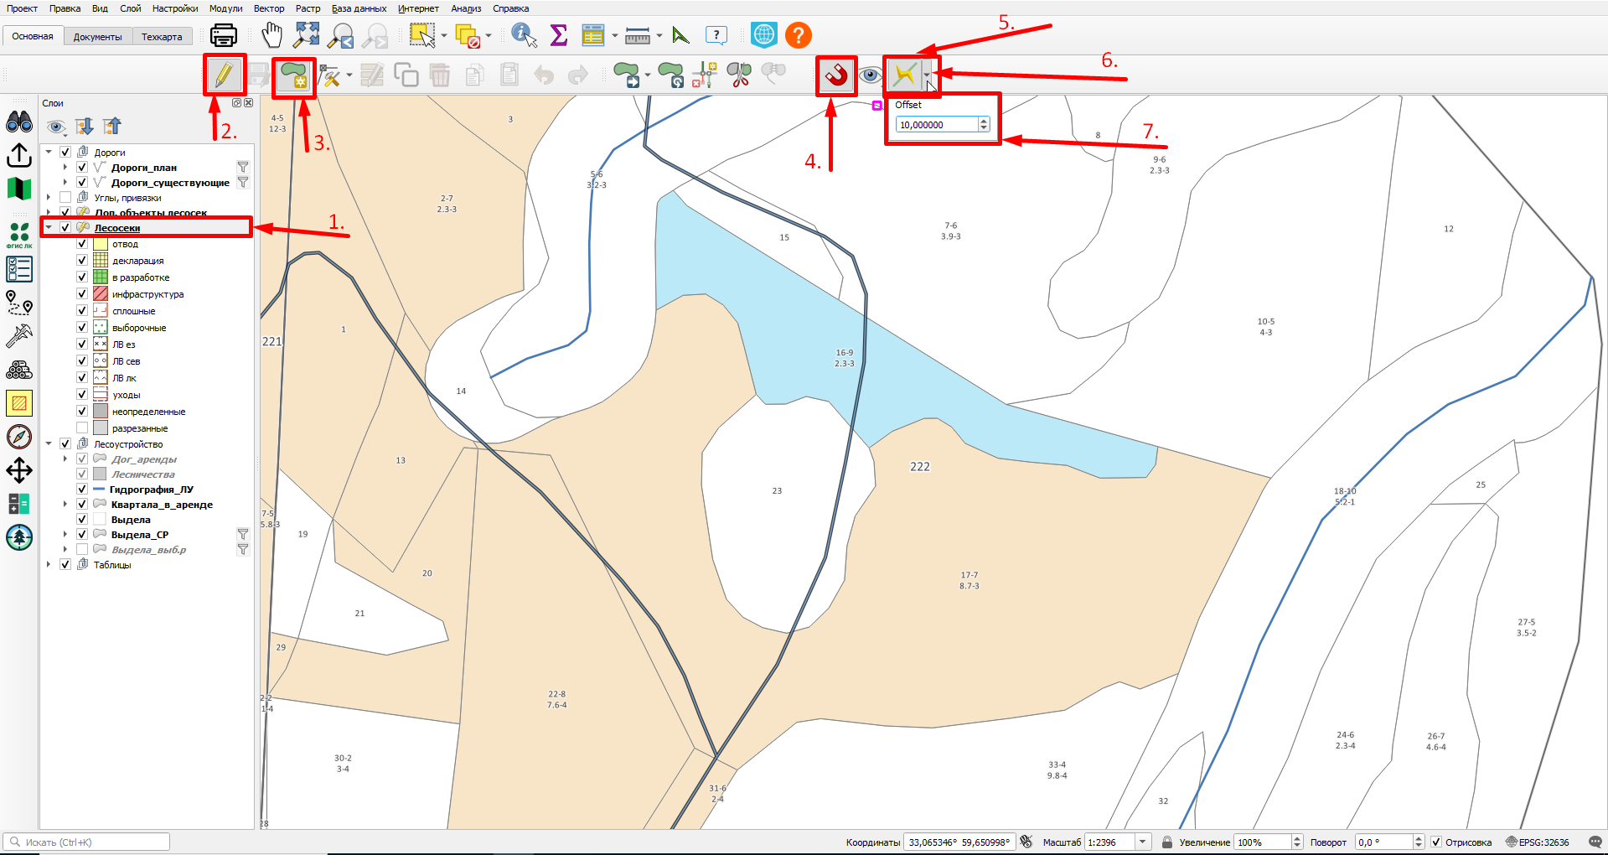
Task: Select the Pan Map hand tool
Action: click(272, 35)
